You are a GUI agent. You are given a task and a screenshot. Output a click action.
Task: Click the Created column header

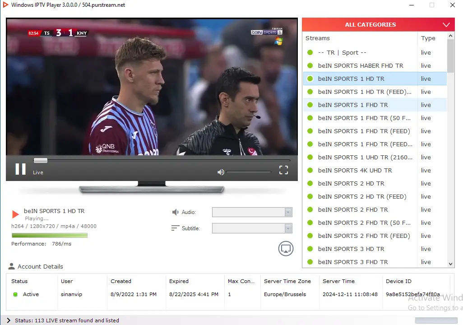(136, 281)
